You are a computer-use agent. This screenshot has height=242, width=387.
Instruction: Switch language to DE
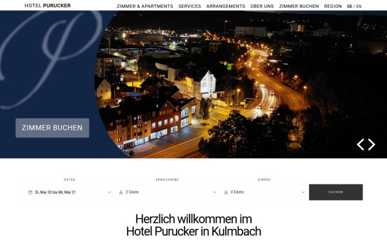(350, 6)
